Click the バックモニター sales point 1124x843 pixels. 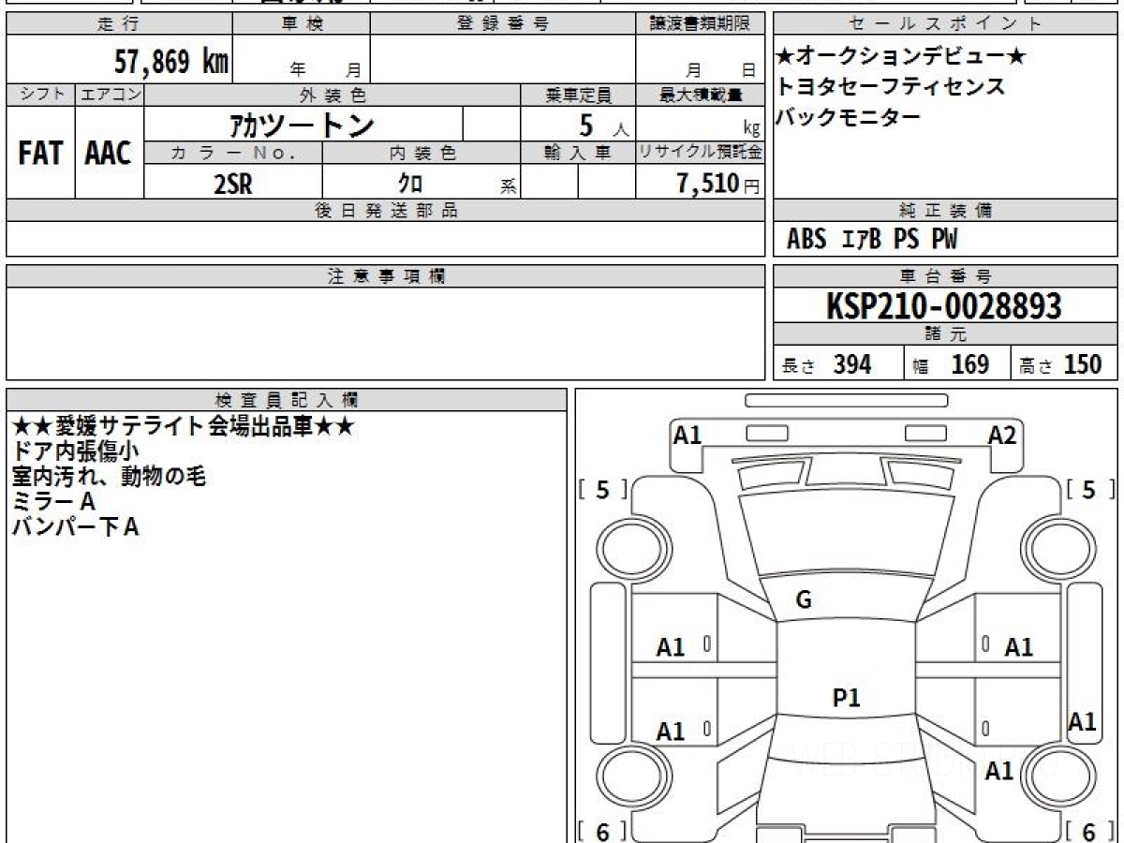[x=849, y=116]
